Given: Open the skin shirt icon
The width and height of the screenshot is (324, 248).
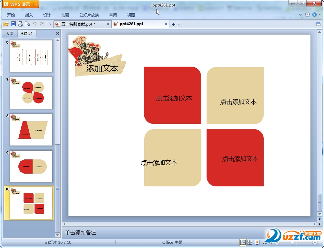Looking at the screenshot, I should (308, 15).
